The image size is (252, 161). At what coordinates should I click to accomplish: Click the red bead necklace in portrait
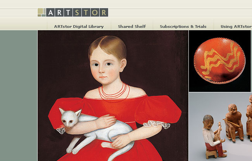click(x=114, y=91)
